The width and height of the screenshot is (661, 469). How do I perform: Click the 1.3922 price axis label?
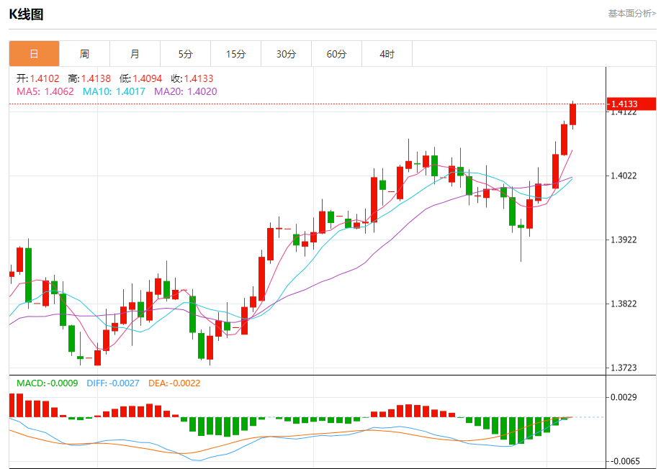click(x=624, y=240)
